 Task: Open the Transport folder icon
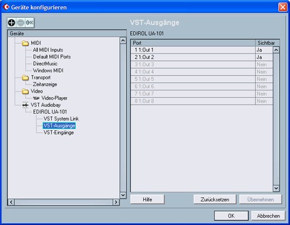tap(25, 77)
